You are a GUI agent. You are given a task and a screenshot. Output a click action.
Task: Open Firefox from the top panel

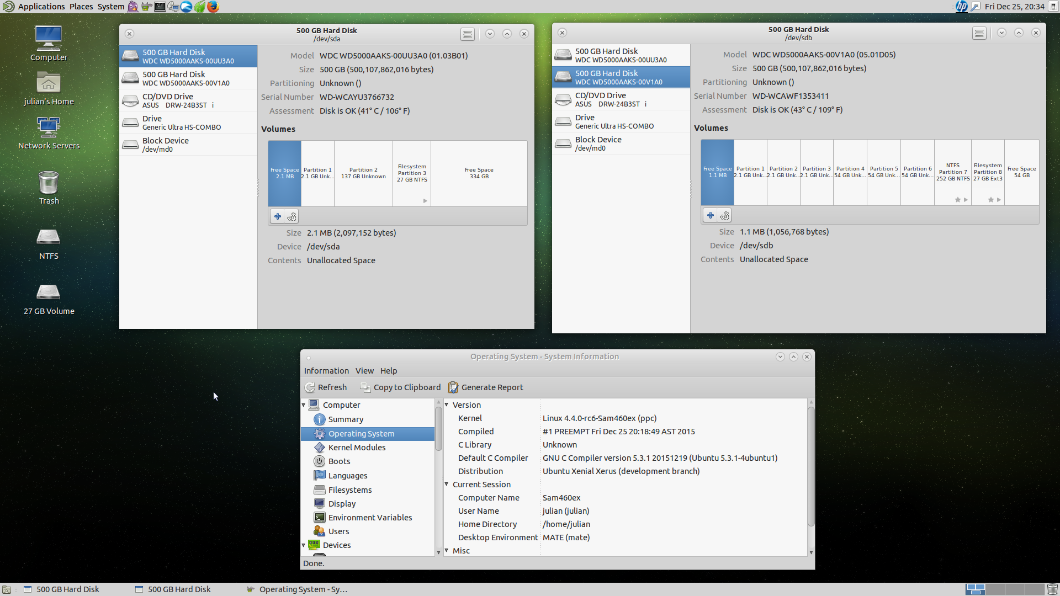click(213, 7)
